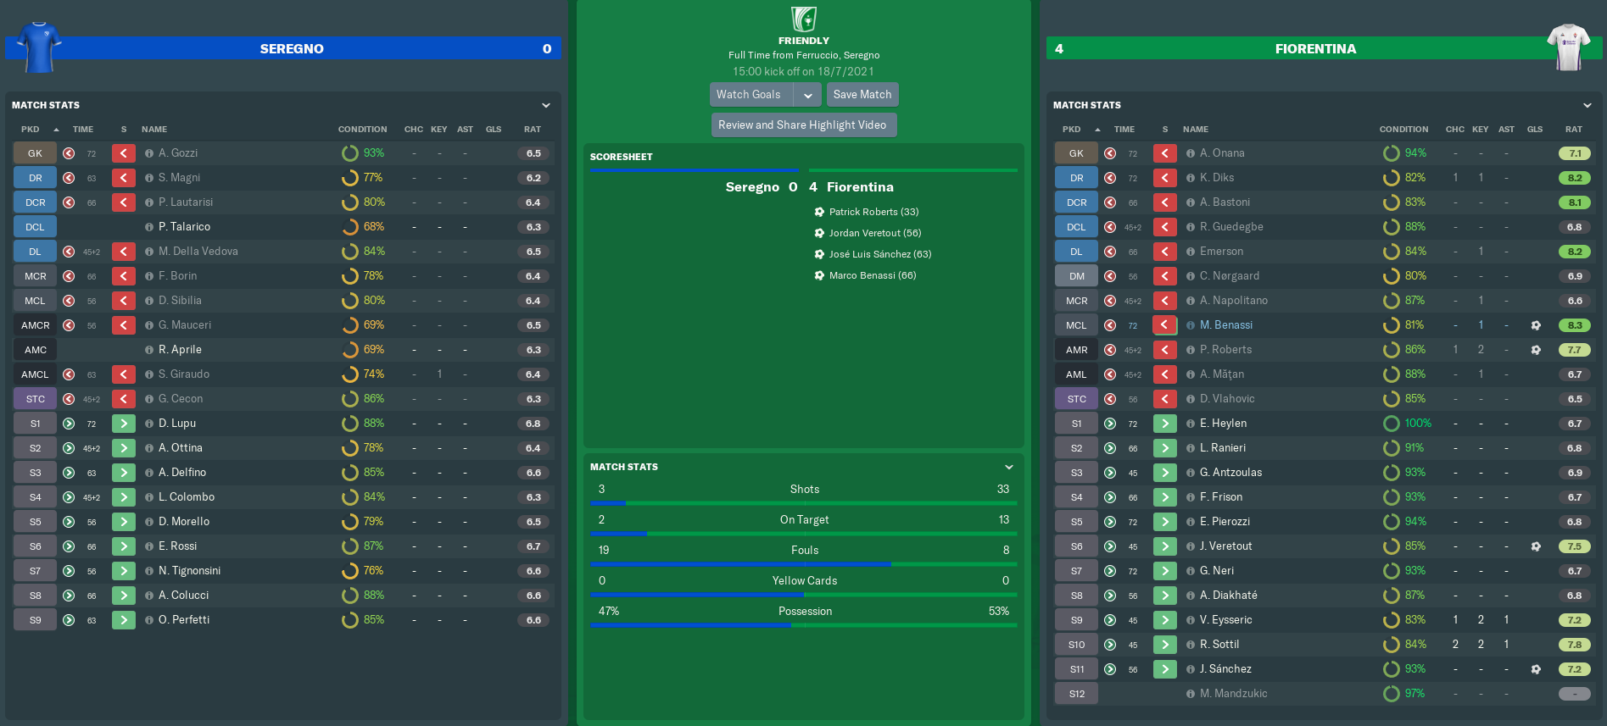The height and width of the screenshot is (726, 1607).
Task: Click the info icon beside A. Gozzi
Action: 149,153
